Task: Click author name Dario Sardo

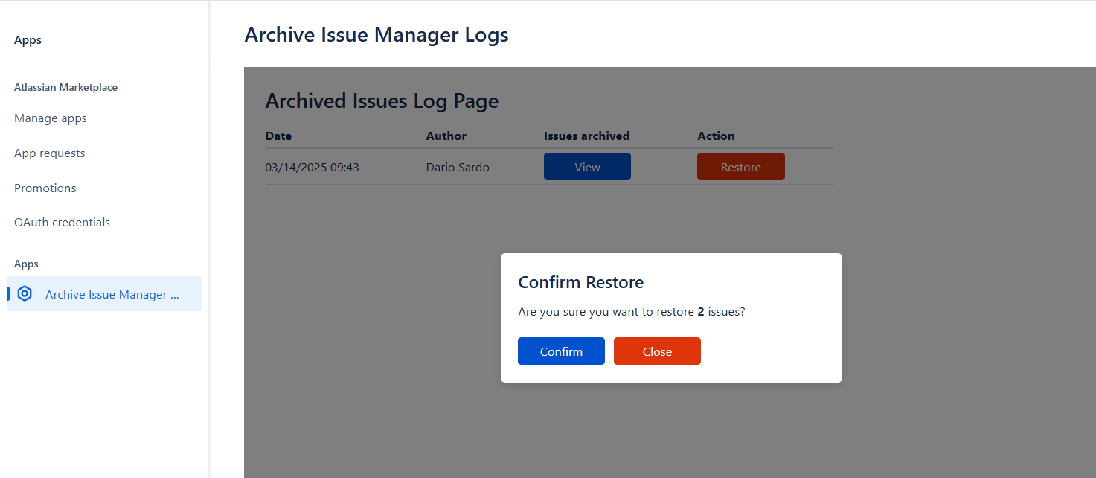Action: [x=458, y=168]
